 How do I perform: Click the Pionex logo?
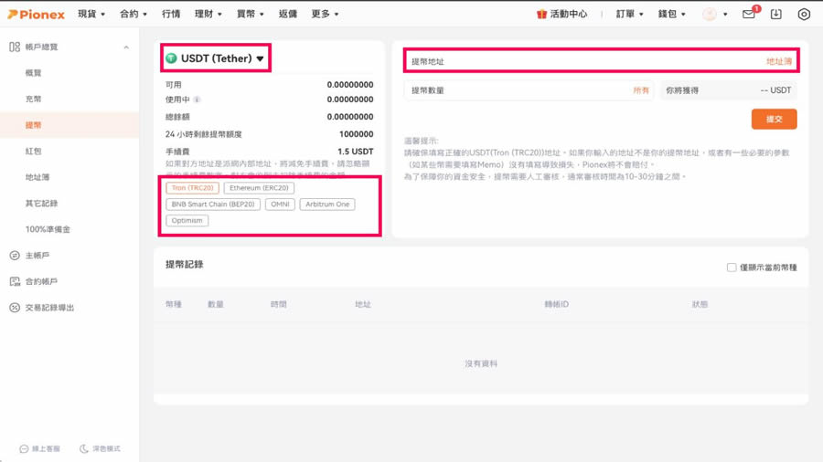(37, 15)
